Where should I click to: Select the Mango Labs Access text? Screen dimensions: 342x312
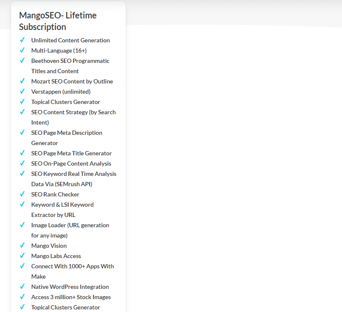point(56,256)
